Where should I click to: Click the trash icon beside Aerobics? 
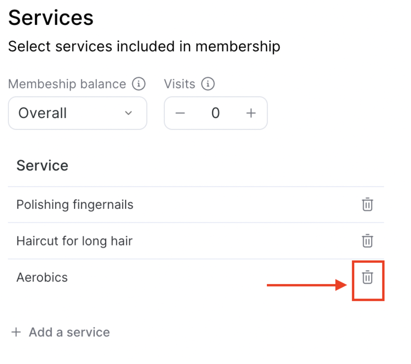coord(367,277)
